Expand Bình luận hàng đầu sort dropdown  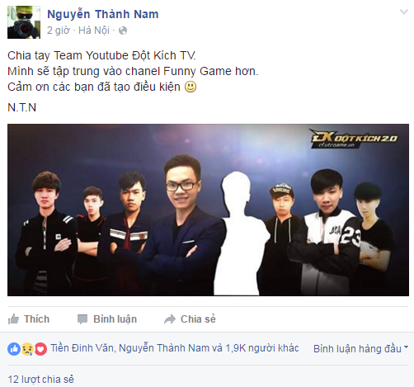tap(360, 349)
